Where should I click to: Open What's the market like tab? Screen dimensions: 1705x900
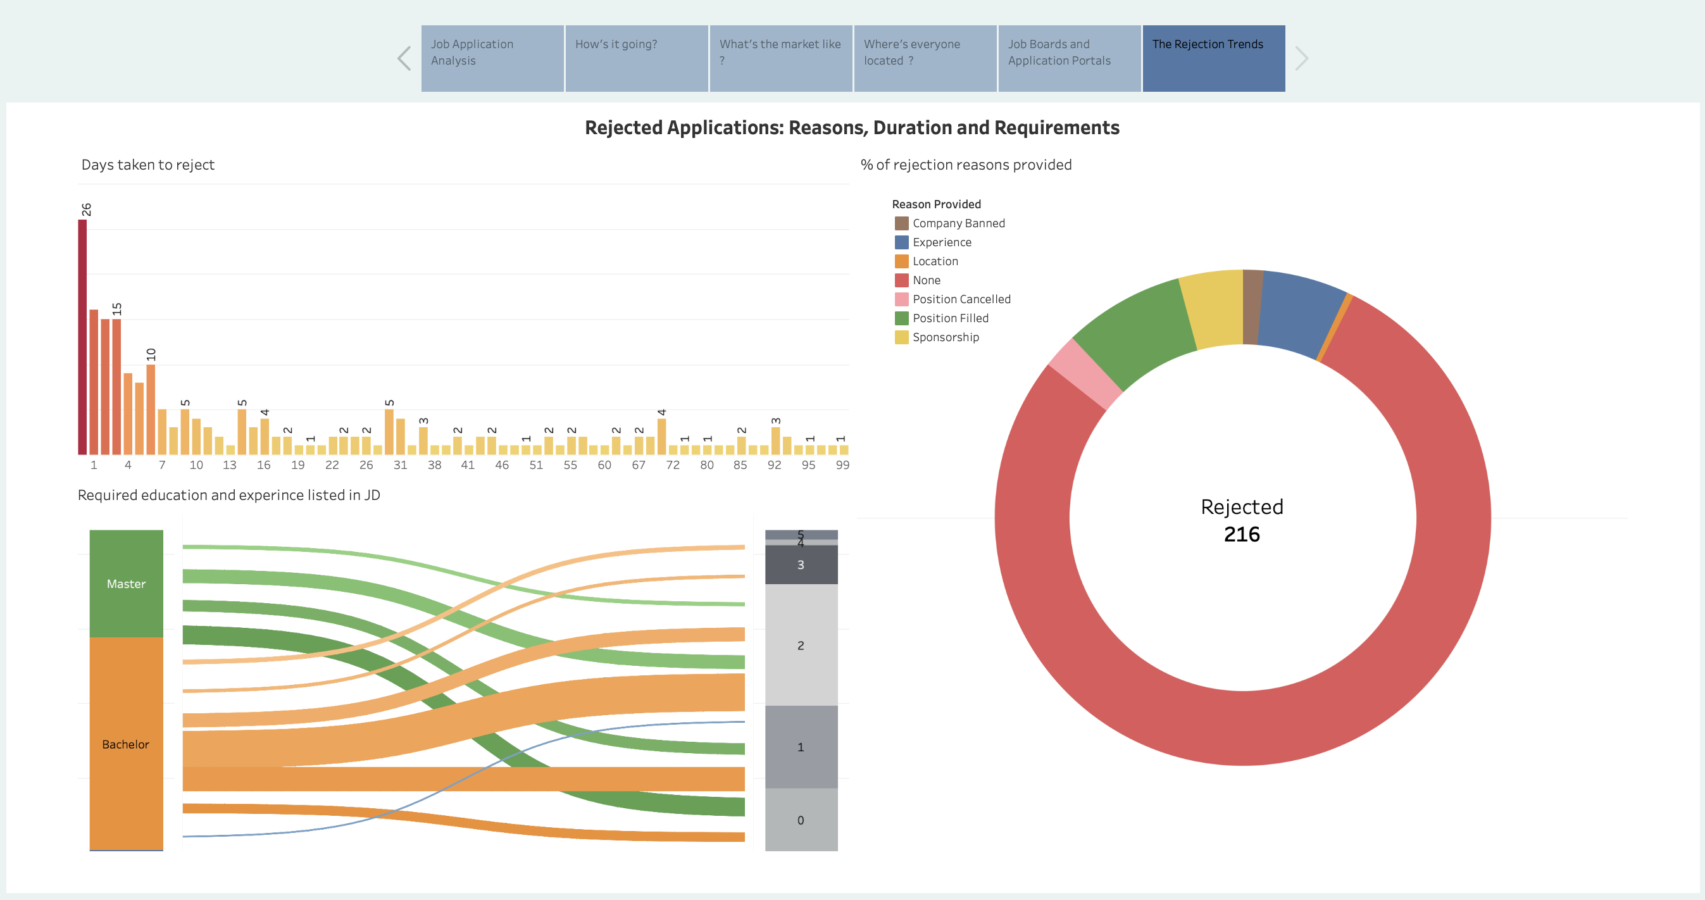(780, 58)
